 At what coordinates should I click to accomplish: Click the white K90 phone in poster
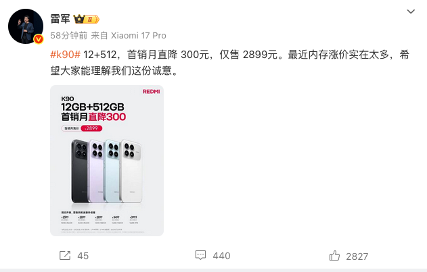132,171
